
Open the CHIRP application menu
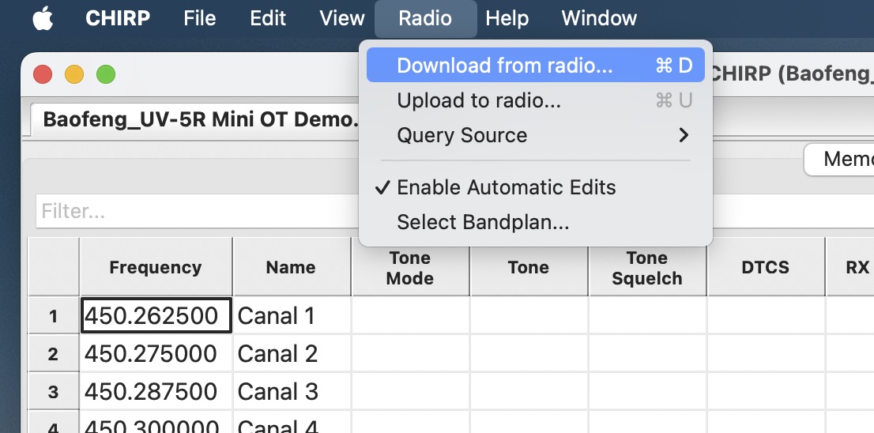tap(118, 18)
